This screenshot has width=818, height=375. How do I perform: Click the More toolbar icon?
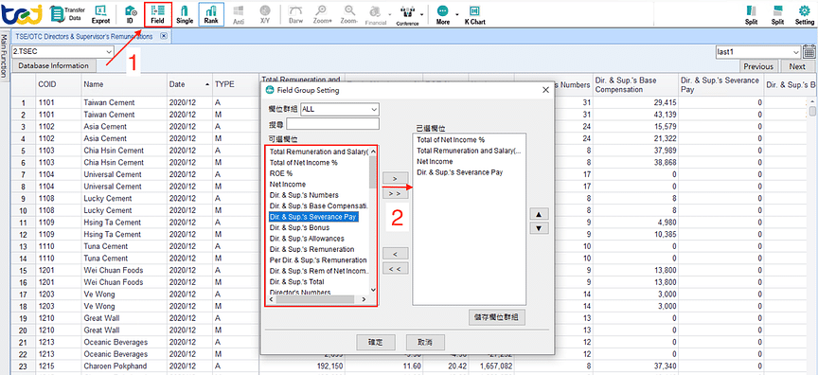pos(443,14)
